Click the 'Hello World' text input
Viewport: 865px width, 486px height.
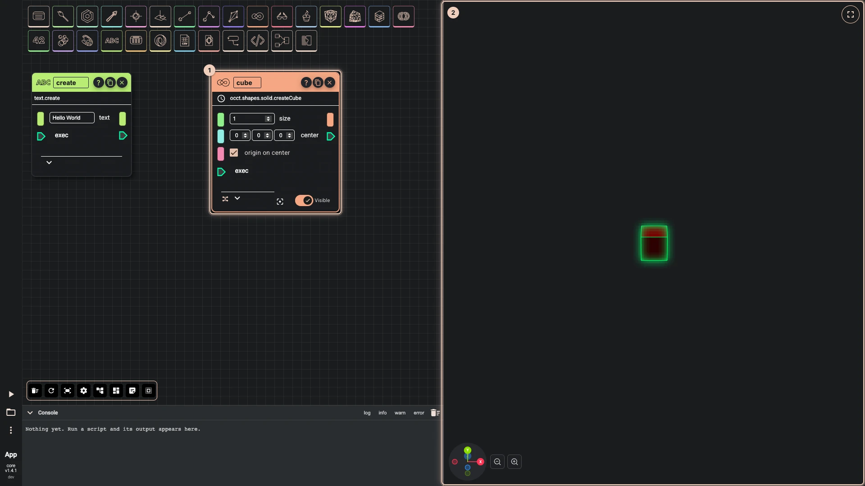[x=72, y=117]
